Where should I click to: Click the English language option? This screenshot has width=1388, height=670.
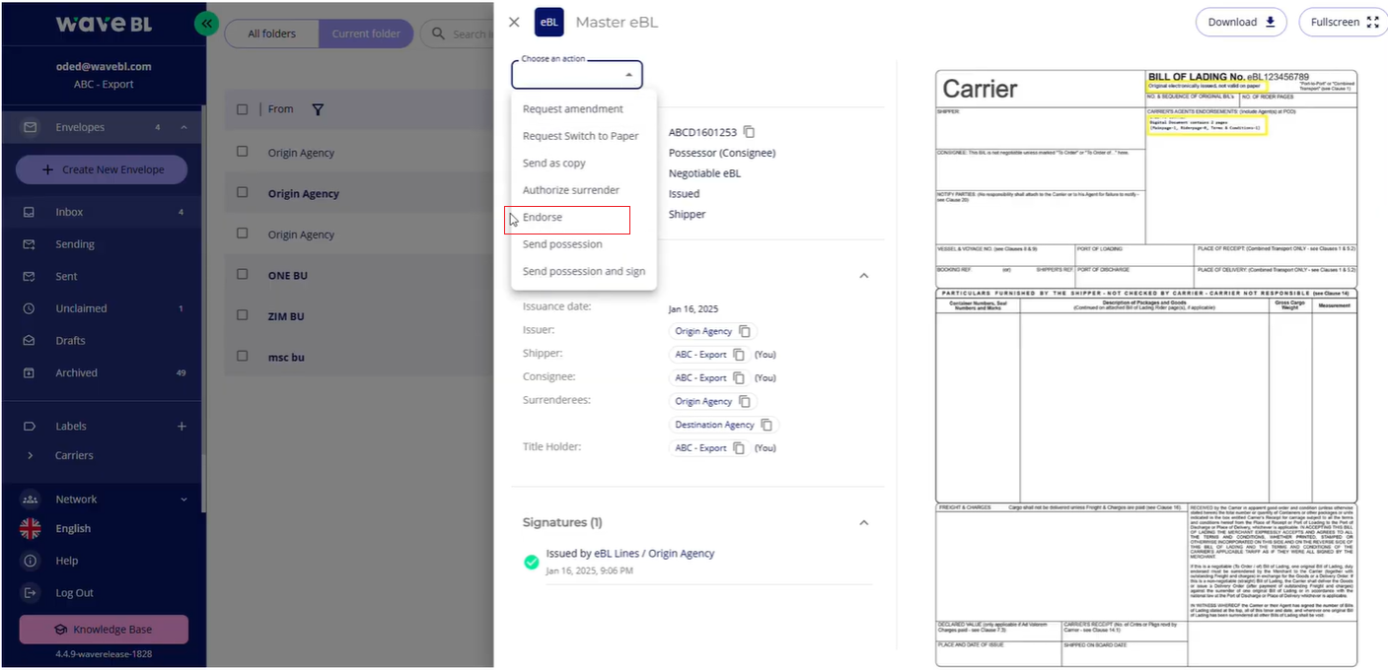pos(73,529)
